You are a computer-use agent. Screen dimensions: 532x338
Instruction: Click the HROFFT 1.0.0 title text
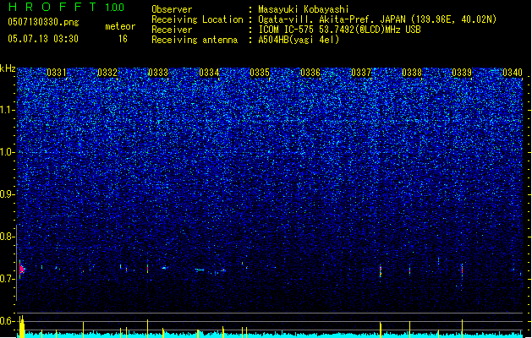pyautogui.click(x=66, y=7)
